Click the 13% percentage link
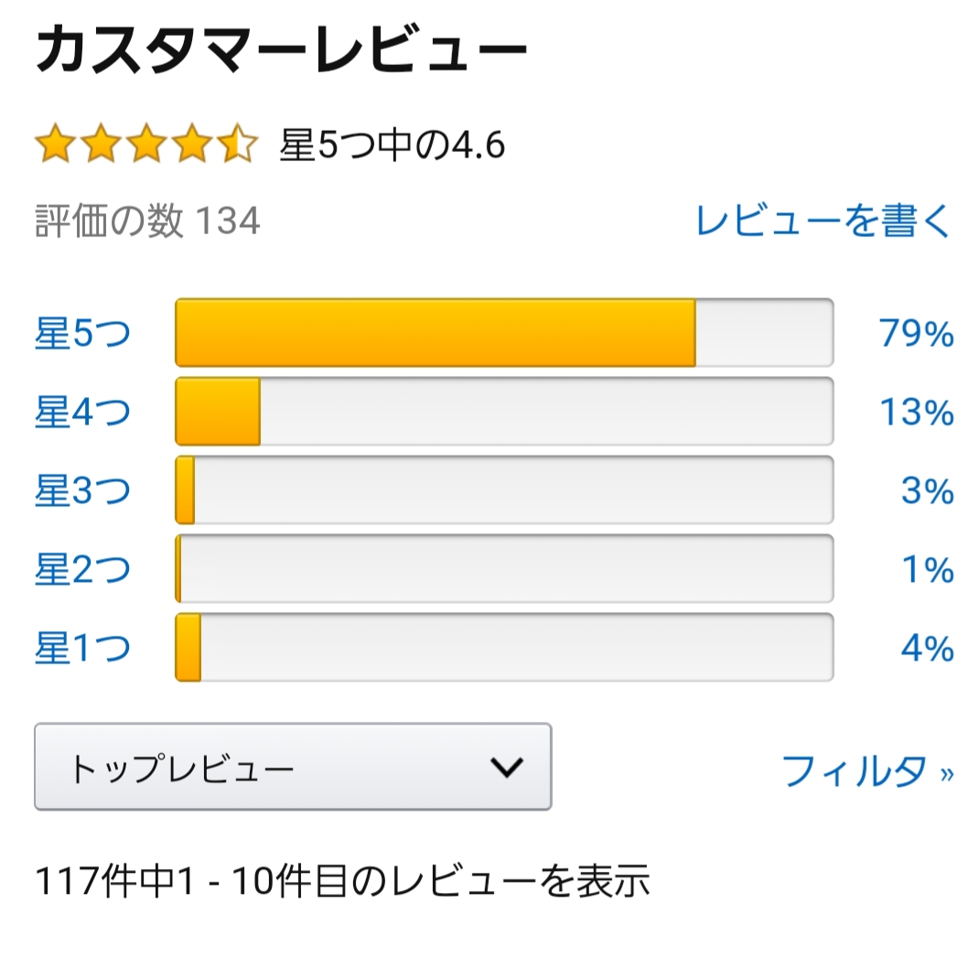 tap(917, 412)
